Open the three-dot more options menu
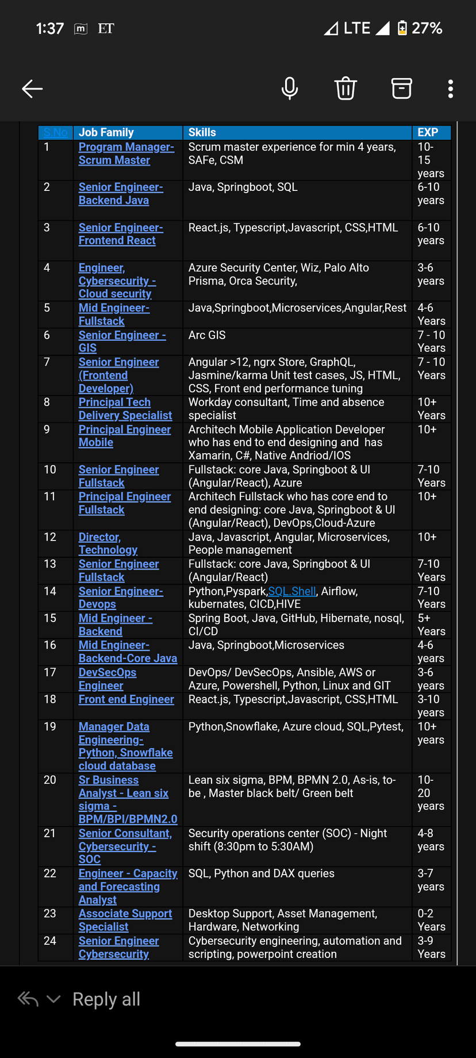The image size is (476, 1058). pyautogui.click(x=451, y=89)
